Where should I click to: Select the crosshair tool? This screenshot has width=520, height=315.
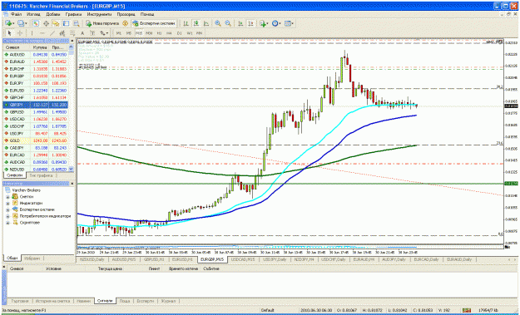pyautogui.click(x=20, y=33)
